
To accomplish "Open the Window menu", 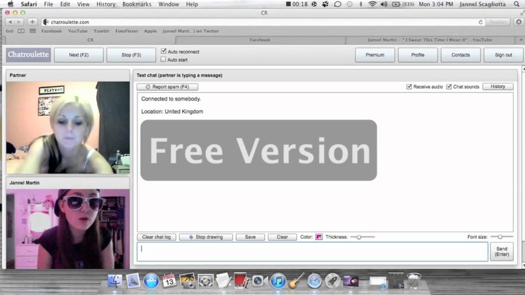I will click(x=169, y=4).
